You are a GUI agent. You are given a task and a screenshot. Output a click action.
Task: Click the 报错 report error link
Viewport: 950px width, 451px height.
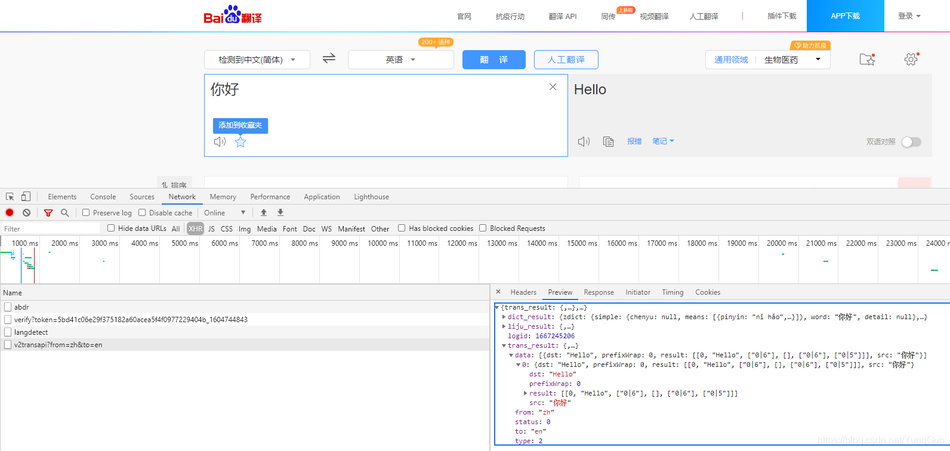tap(634, 141)
